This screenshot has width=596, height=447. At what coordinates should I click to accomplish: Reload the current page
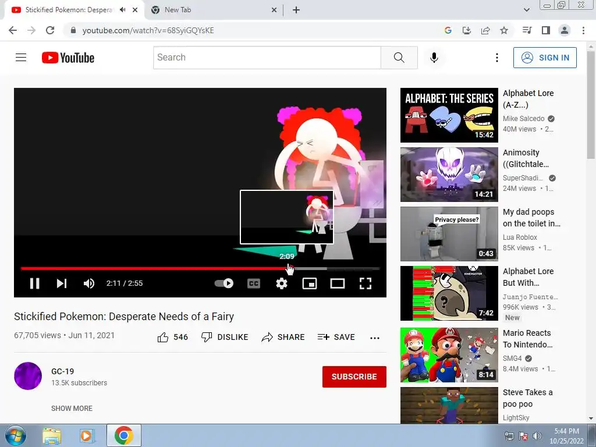(x=50, y=30)
